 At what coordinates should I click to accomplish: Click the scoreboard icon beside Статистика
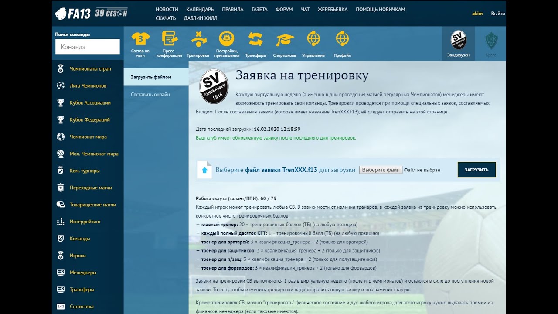(x=61, y=307)
